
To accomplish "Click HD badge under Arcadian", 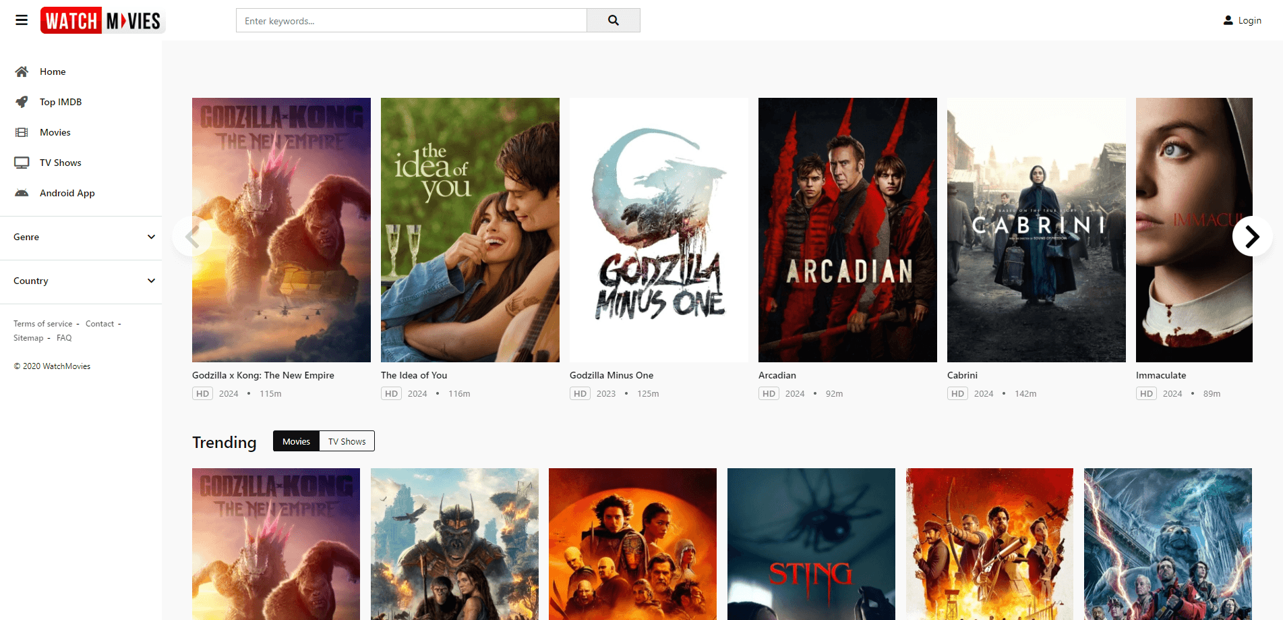I will [x=769, y=393].
